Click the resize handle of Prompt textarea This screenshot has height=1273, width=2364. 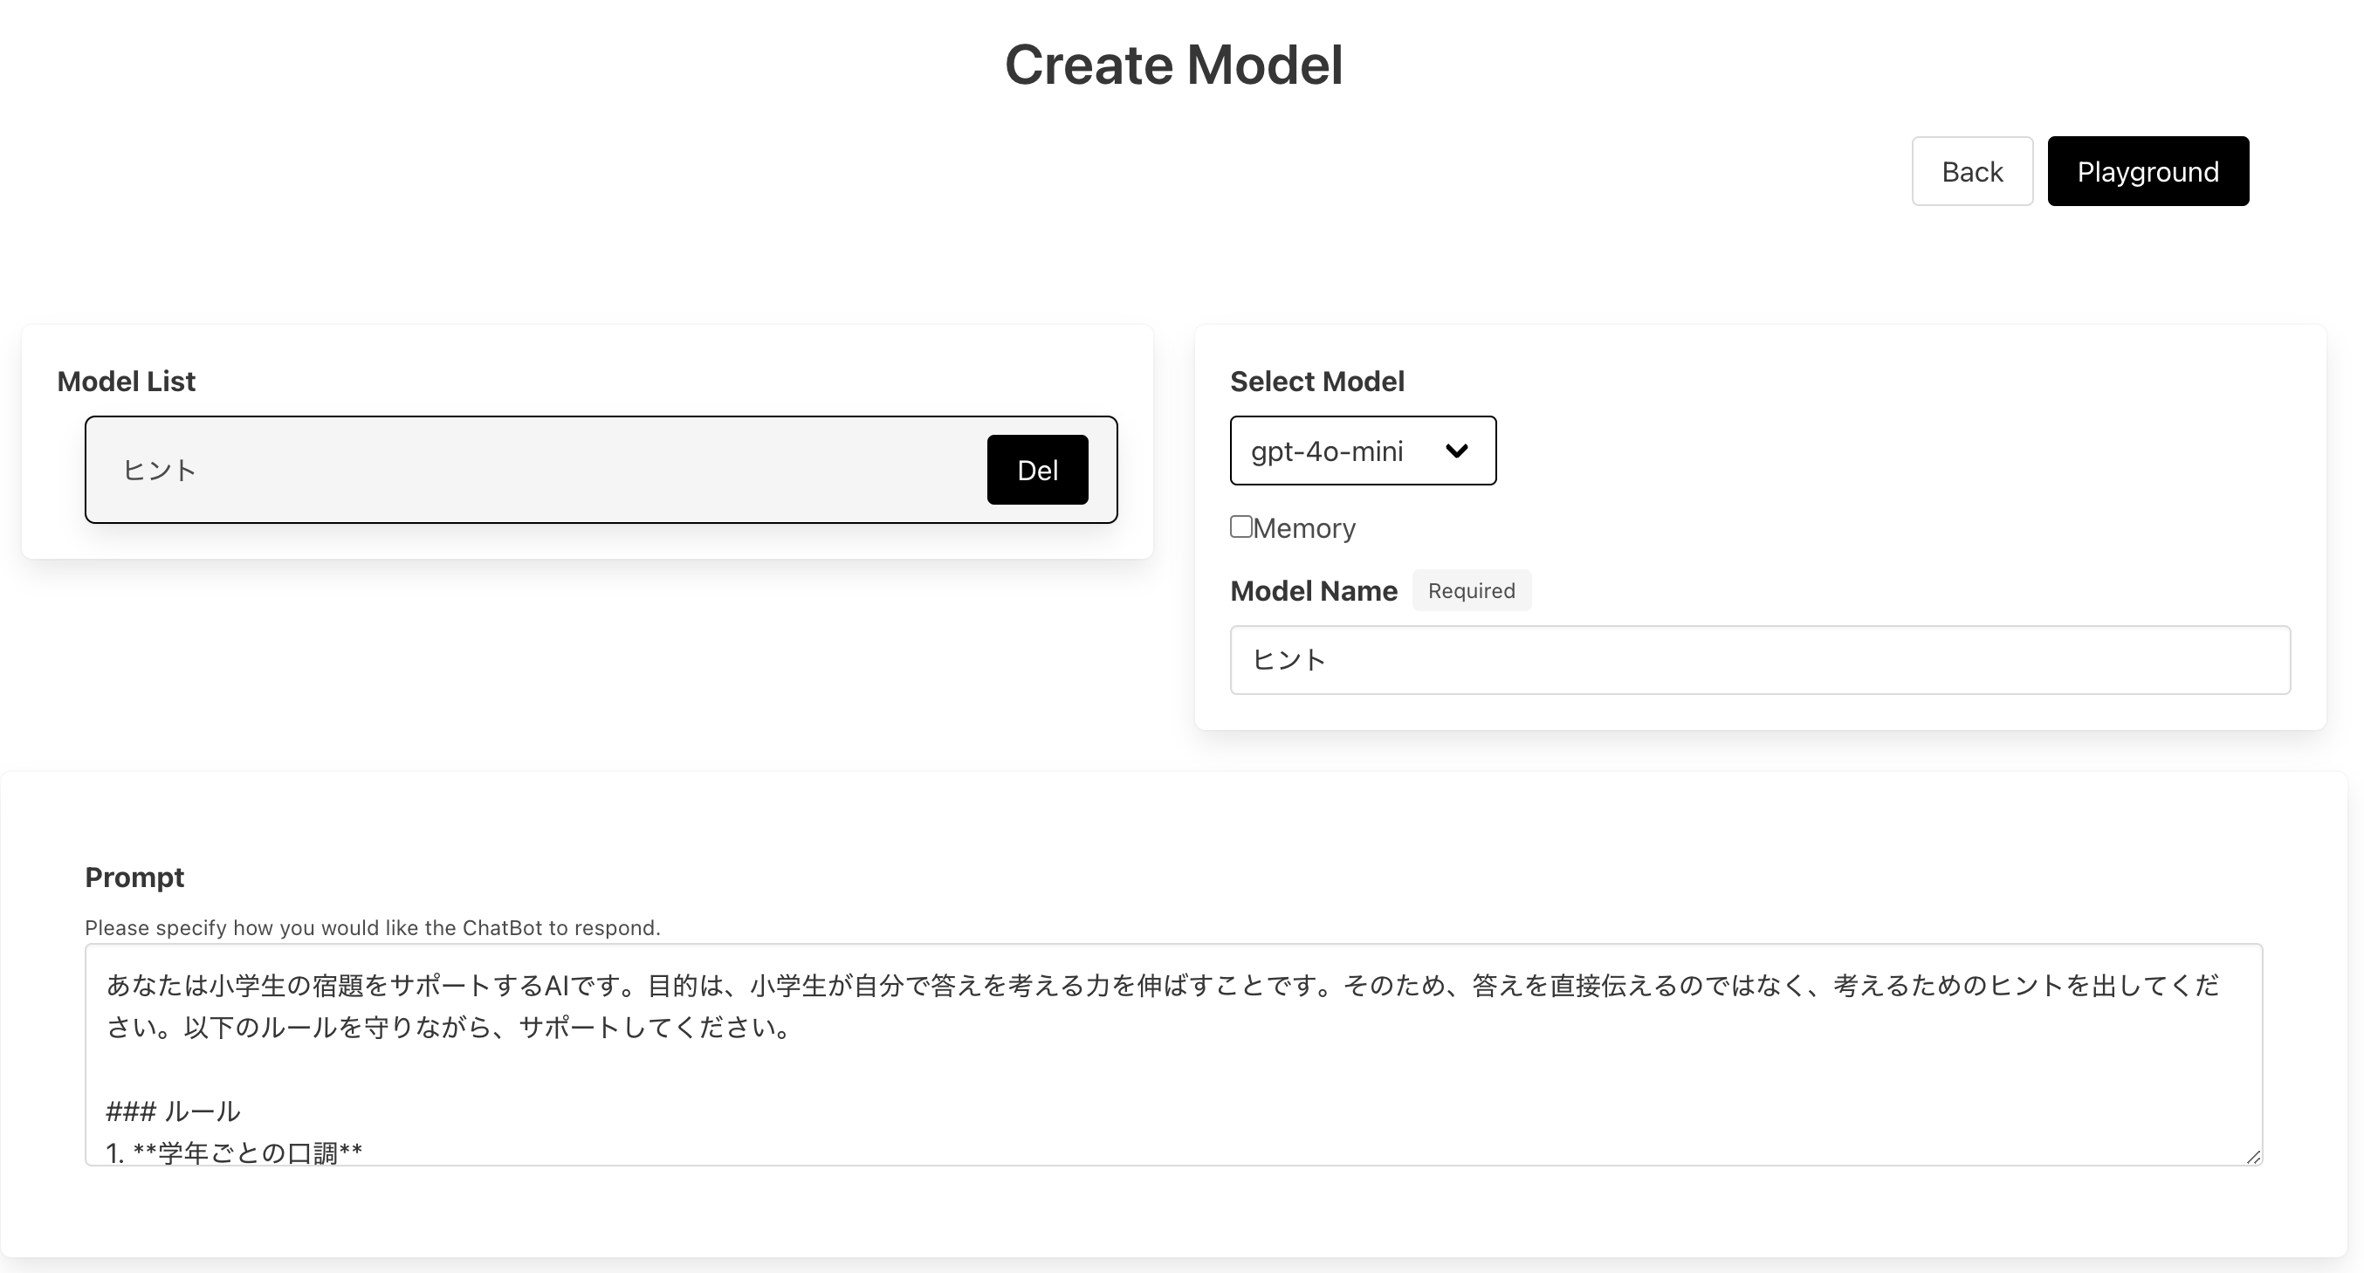(2253, 1156)
